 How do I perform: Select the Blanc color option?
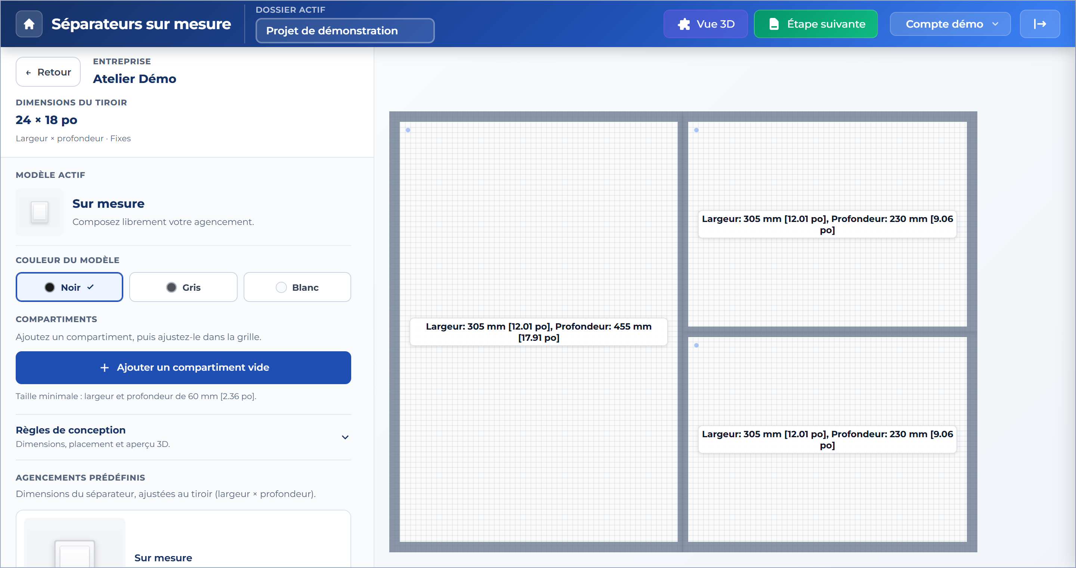click(x=297, y=287)
